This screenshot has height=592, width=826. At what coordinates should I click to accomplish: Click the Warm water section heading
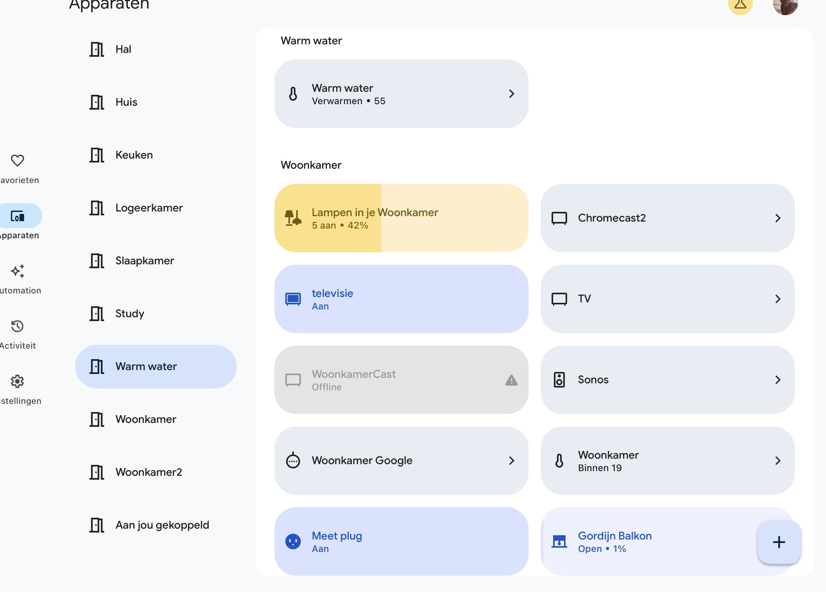click(x=311, y=41)
